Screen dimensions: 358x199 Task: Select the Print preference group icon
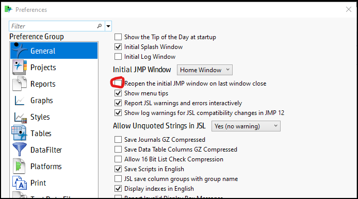pyautogui.click(x=20, y=183)
